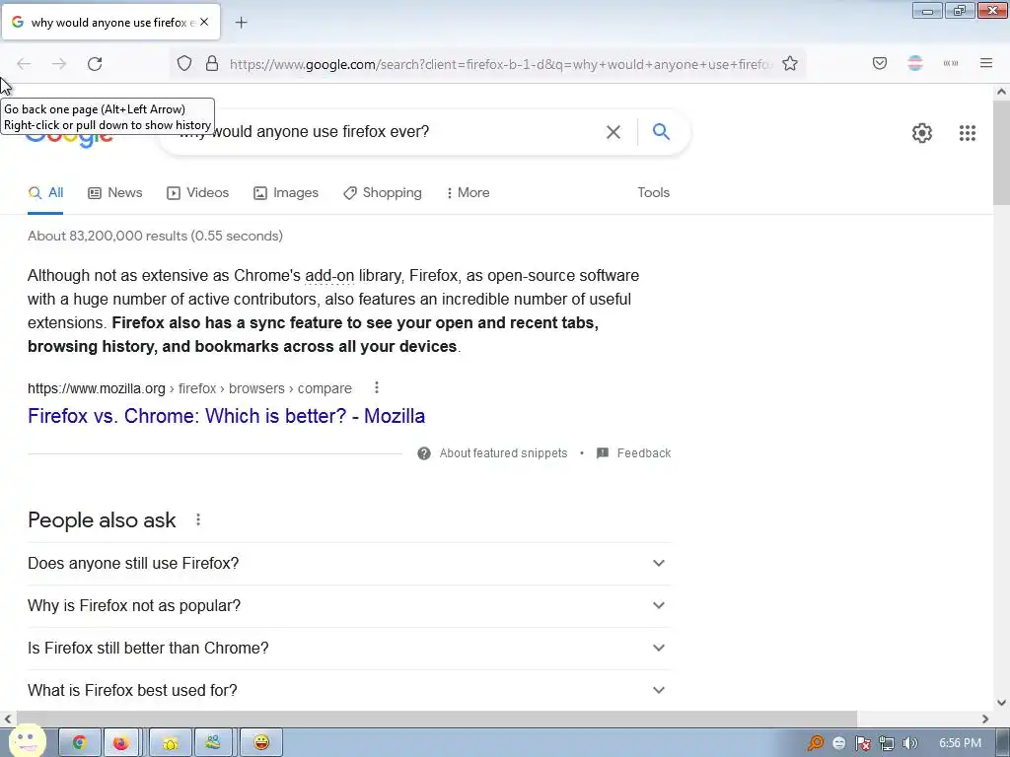Switch to Shopping results tab

pos(383,192)
